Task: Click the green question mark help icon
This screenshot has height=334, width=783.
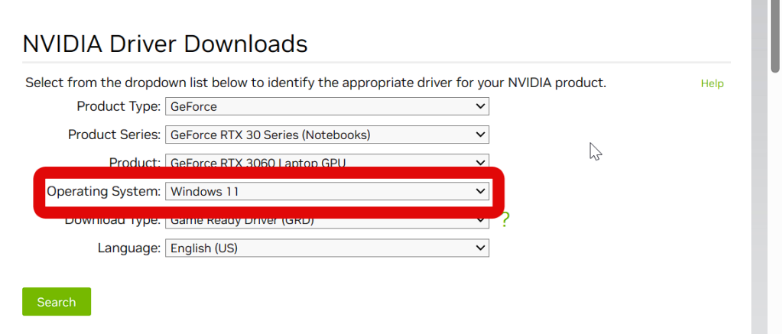Action: [x=505, y=220]
